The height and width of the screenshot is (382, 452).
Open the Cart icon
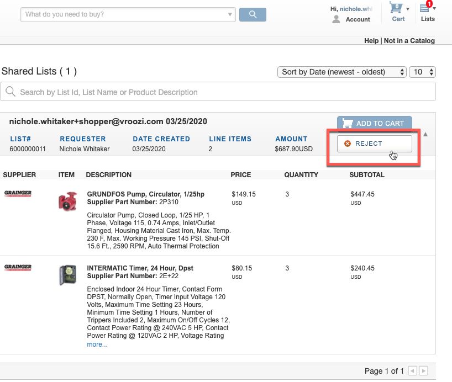pyautogui.click(x=396, y=8)
